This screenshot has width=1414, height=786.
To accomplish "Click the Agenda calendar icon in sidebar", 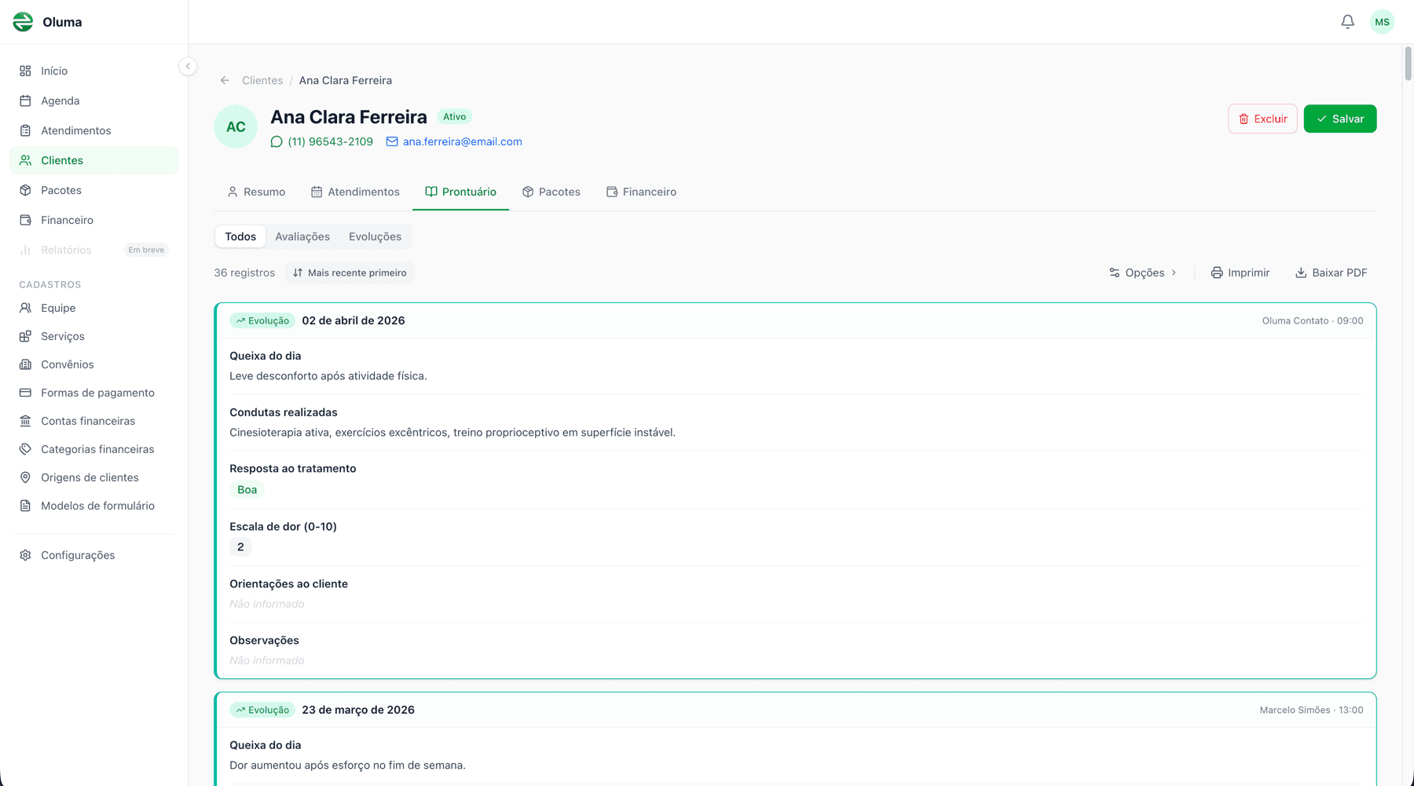I will tap(26, 101).
